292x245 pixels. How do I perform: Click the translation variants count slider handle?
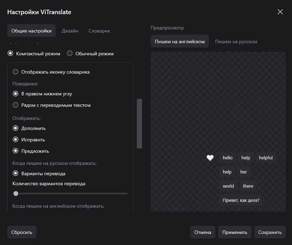(x=16, y=194)
